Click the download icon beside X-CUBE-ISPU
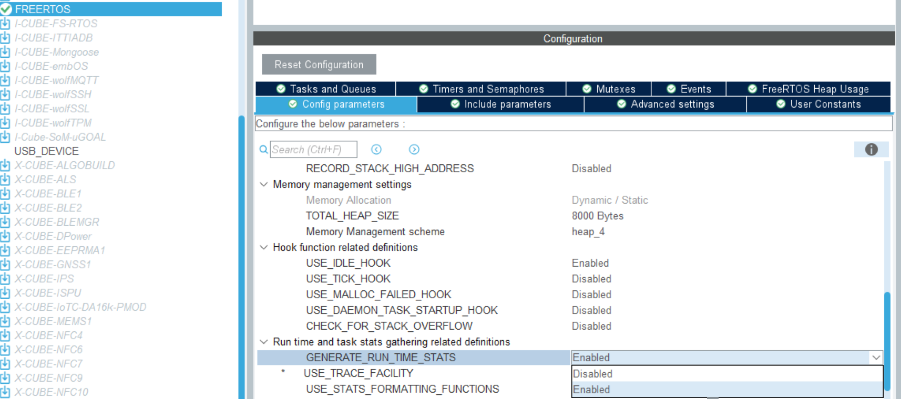This screenshot has height=399, width=901. (x=5, y=293)
